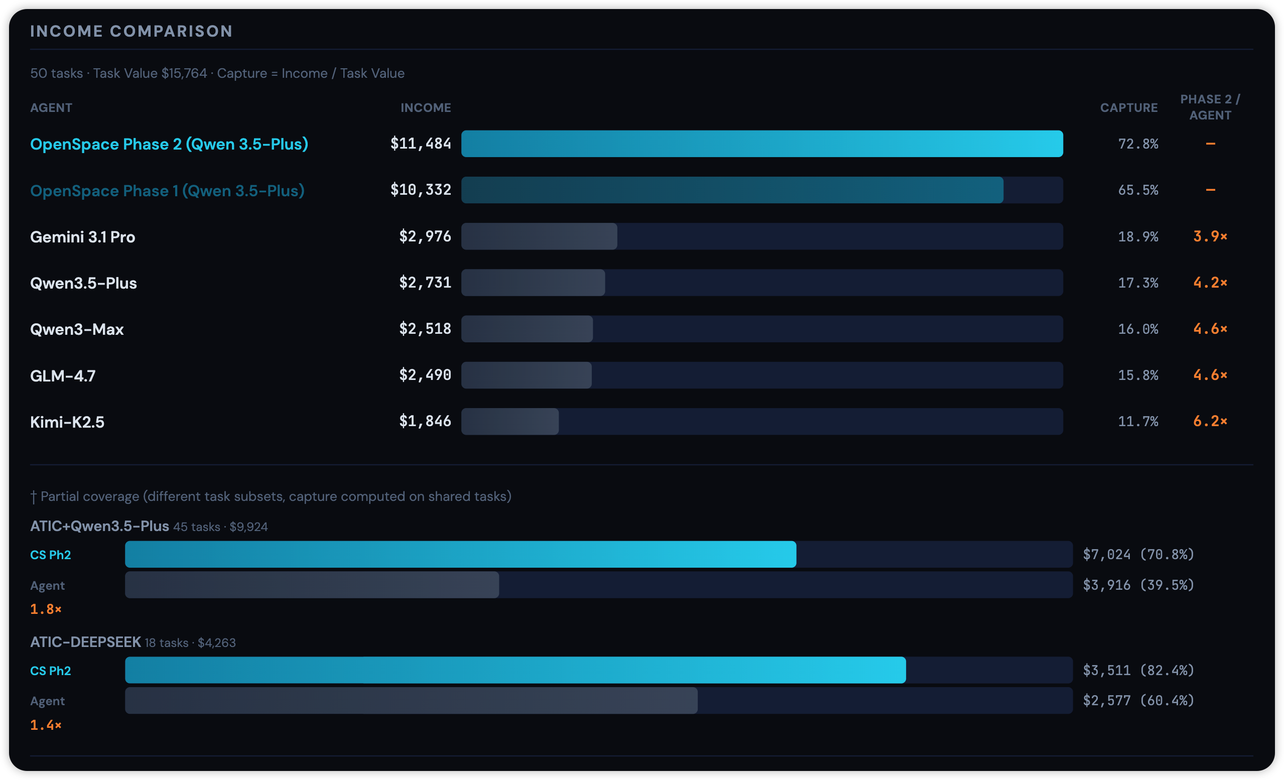
Task: Click the Gemini 3.1 Pro agent name
Action: pyautogui.click(x=82, y=237)
